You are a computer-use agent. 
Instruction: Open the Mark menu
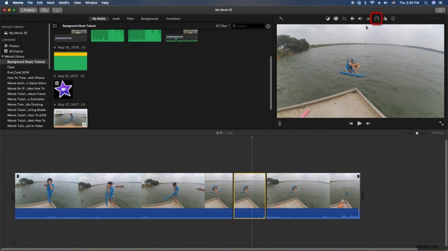pyautogui.click(x=50, y=3)
